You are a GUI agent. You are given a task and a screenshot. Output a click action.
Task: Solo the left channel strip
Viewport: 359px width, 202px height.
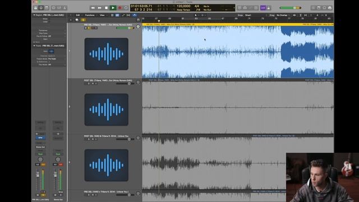click(x=43, y=195)
